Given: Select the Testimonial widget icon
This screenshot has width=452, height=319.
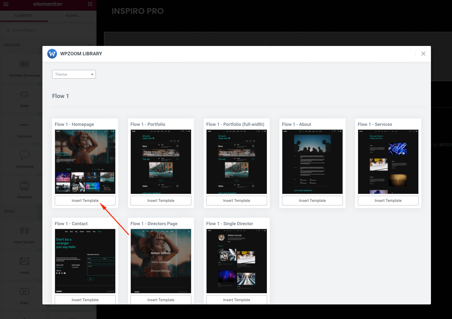Looking at the screenshot, I should click(25, 155).
